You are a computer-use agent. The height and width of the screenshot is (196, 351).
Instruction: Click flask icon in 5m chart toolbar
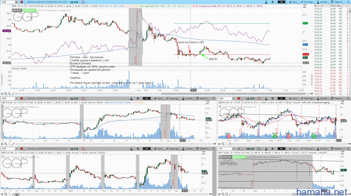(x=131, y=98)
